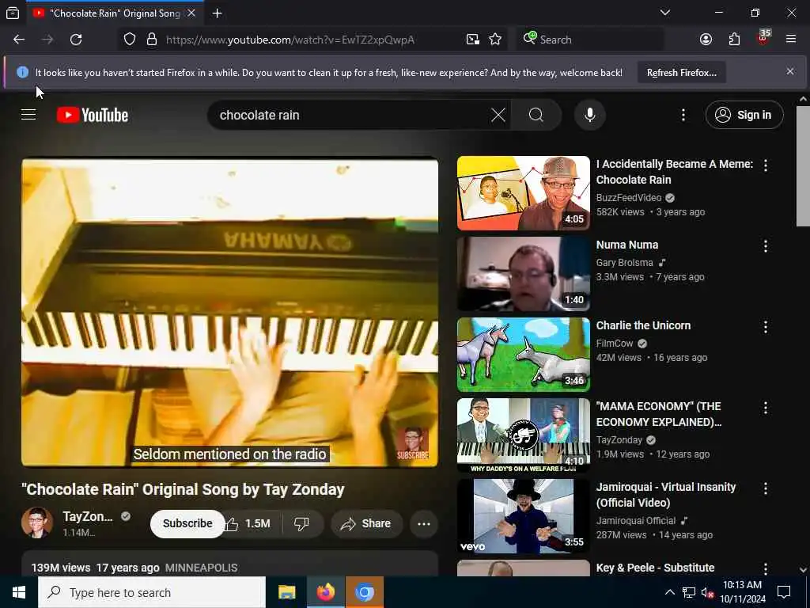The width and height of the screenshot is (810, 608).
Task: Sign in to YouTube
Action: point(744,115)
